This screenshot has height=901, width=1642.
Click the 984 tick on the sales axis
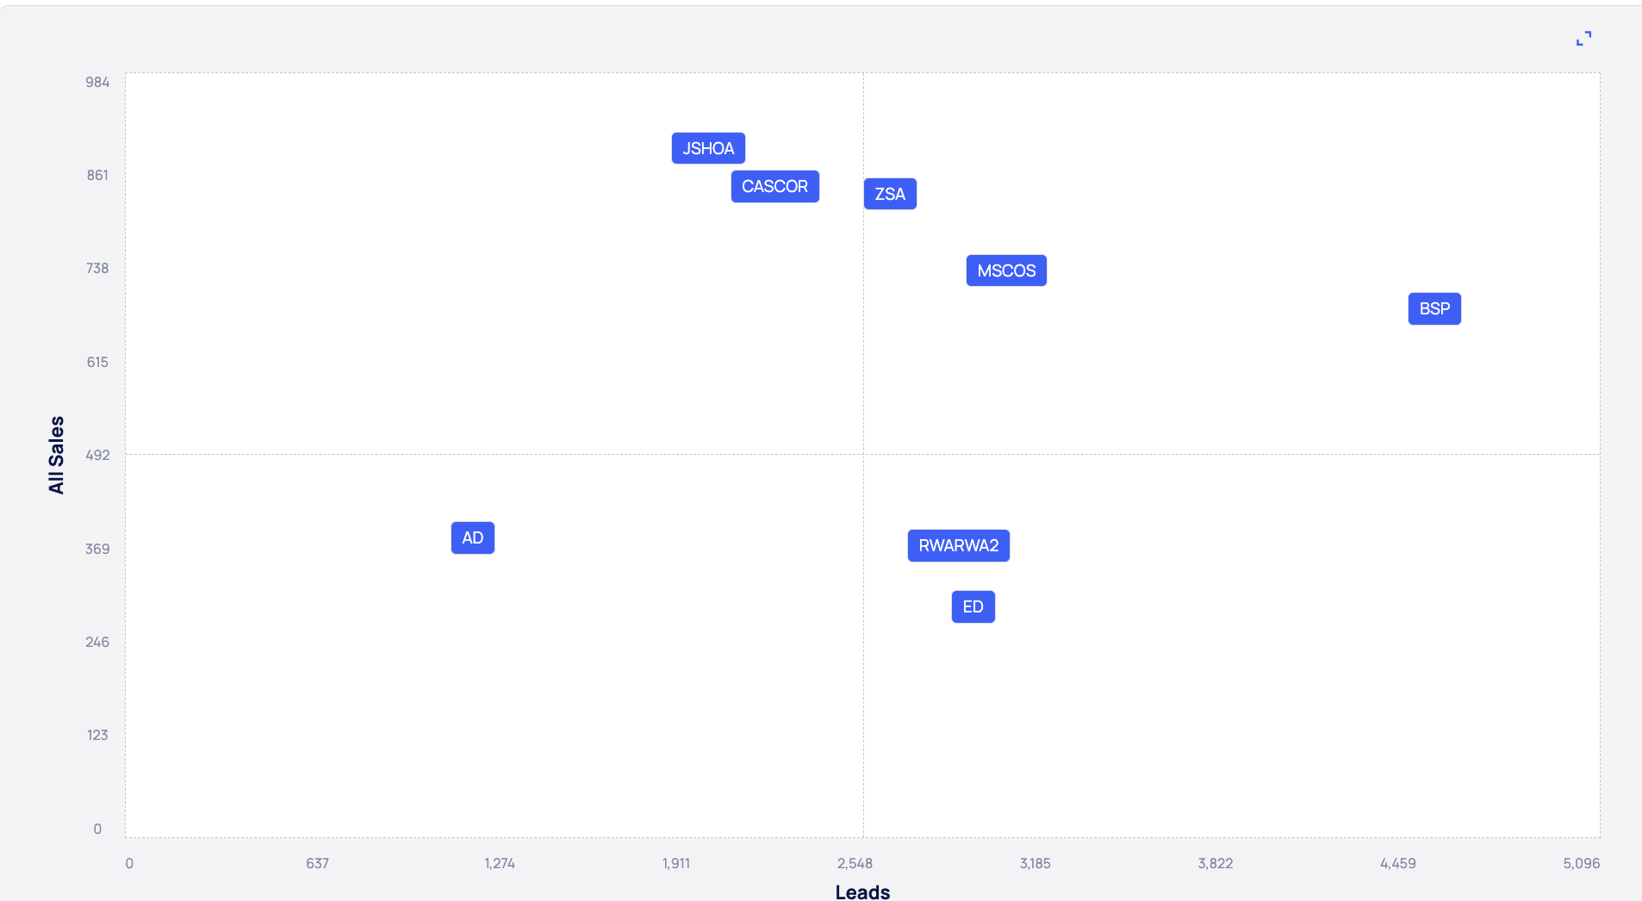pos(97,83)
